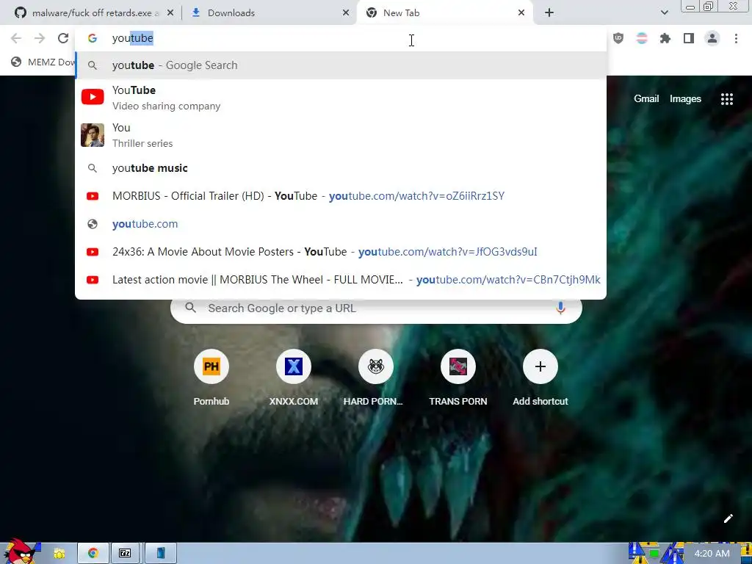Image resolution: width=752 pixels, height=564 pixels.
Task: Close the GitHub malware tab
Action: (170, 13)
